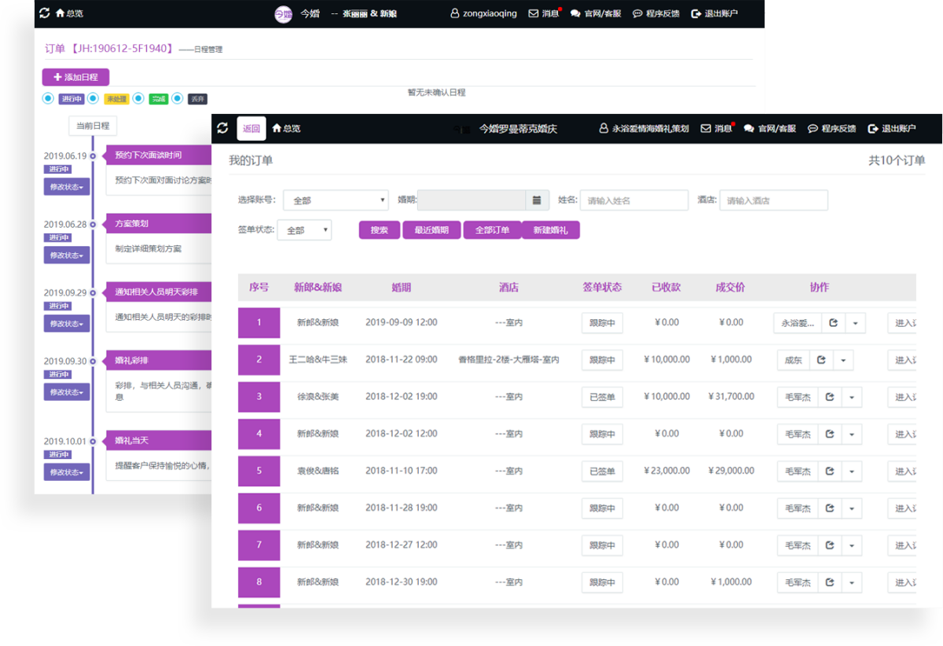Click the home 总览 icon in back window
Viewport: 943px width, 646px height.
pyautogui.click(x=60, y=13)
